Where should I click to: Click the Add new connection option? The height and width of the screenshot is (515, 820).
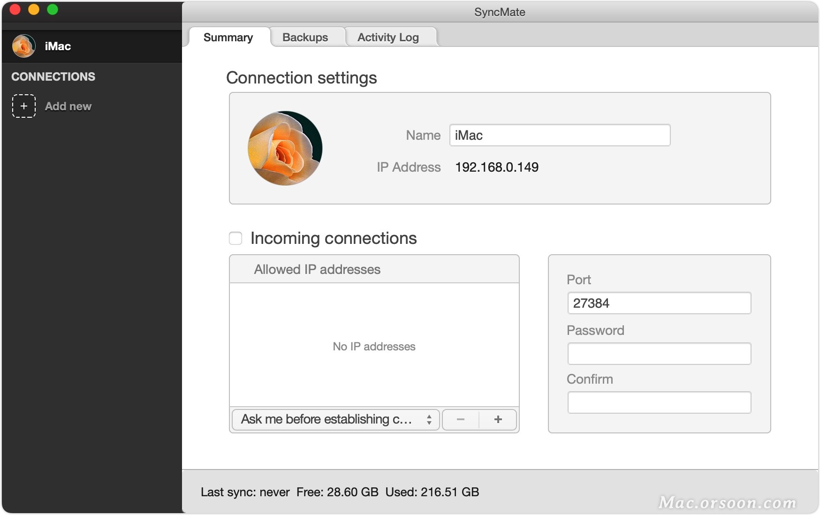(x=68, y=106)
